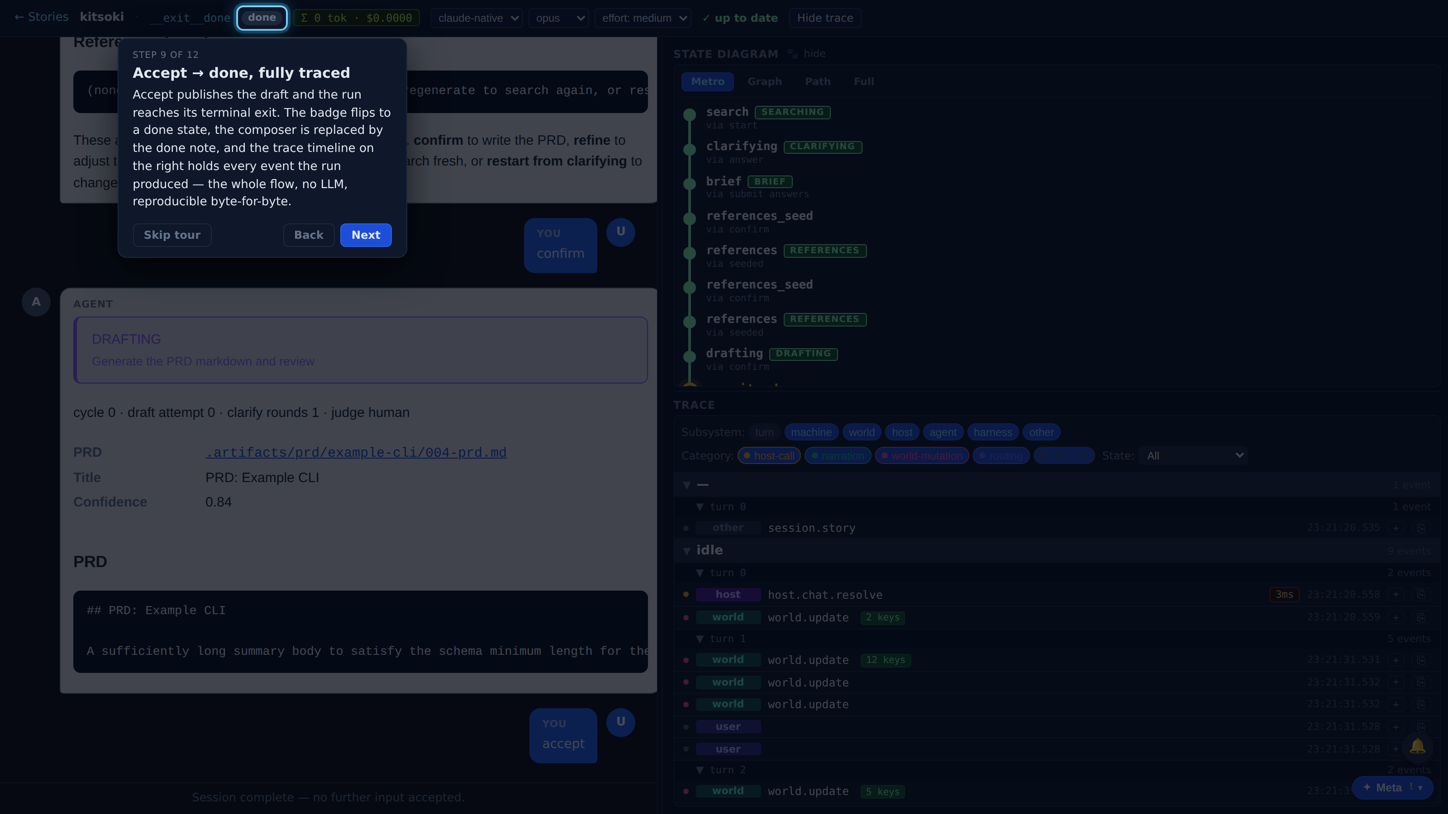
Task: Click the PRD markdown code block
Action: coord(360,631)
